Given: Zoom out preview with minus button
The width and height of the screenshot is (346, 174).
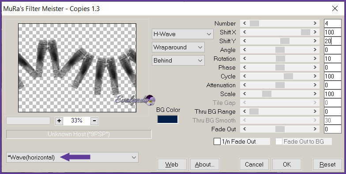Looking at the screenshot, I should [94, 121].
